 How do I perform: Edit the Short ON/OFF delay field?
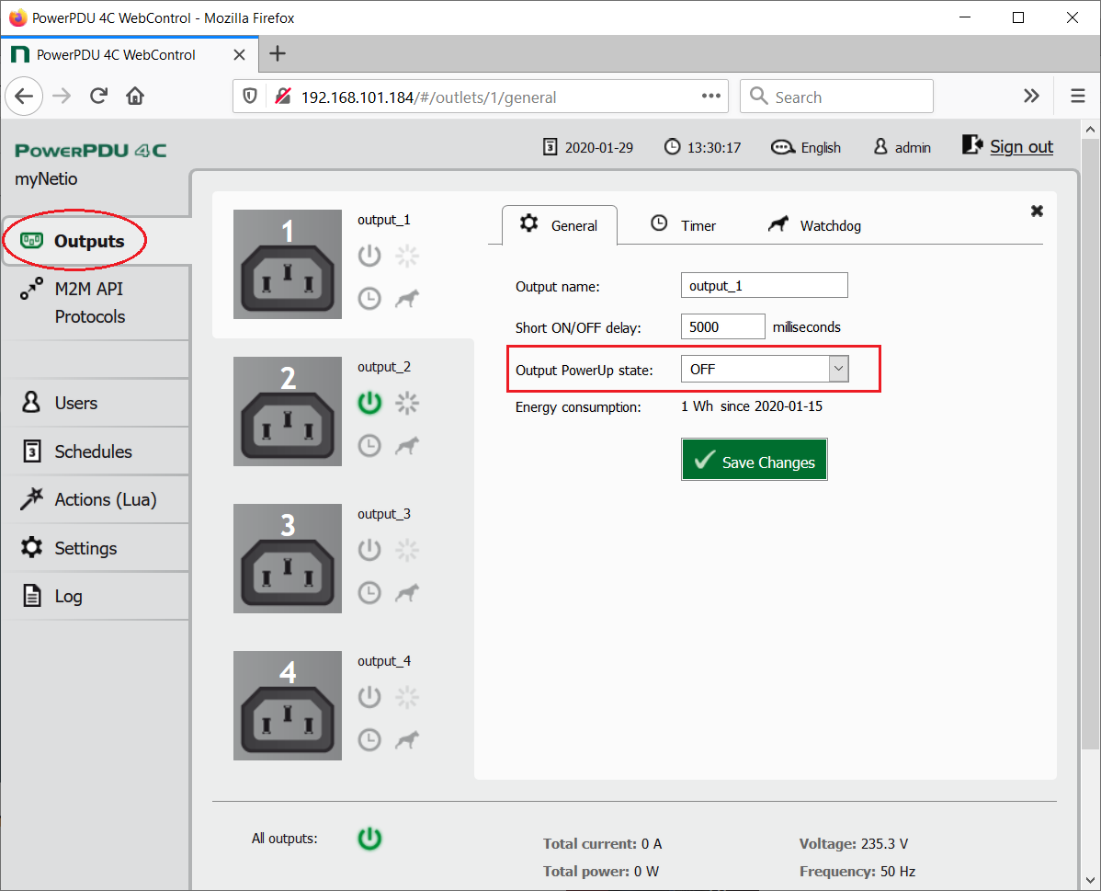(722, 326)
